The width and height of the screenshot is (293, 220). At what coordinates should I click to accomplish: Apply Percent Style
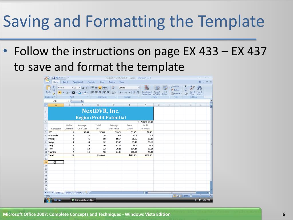coord(126,93)
